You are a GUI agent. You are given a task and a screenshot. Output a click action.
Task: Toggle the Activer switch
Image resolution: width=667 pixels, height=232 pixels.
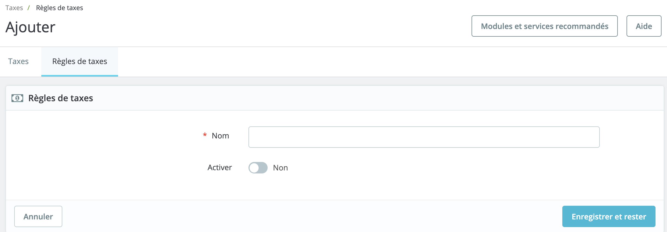coord(258,168)
